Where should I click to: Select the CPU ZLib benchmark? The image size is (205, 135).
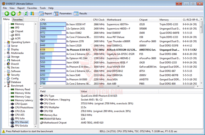tap(20, 111)
